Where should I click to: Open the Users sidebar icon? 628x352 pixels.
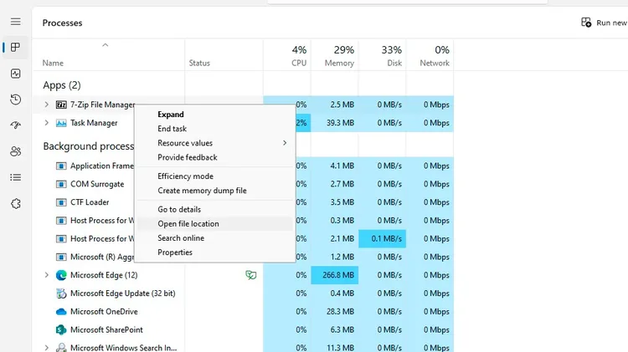click(16, 151)
